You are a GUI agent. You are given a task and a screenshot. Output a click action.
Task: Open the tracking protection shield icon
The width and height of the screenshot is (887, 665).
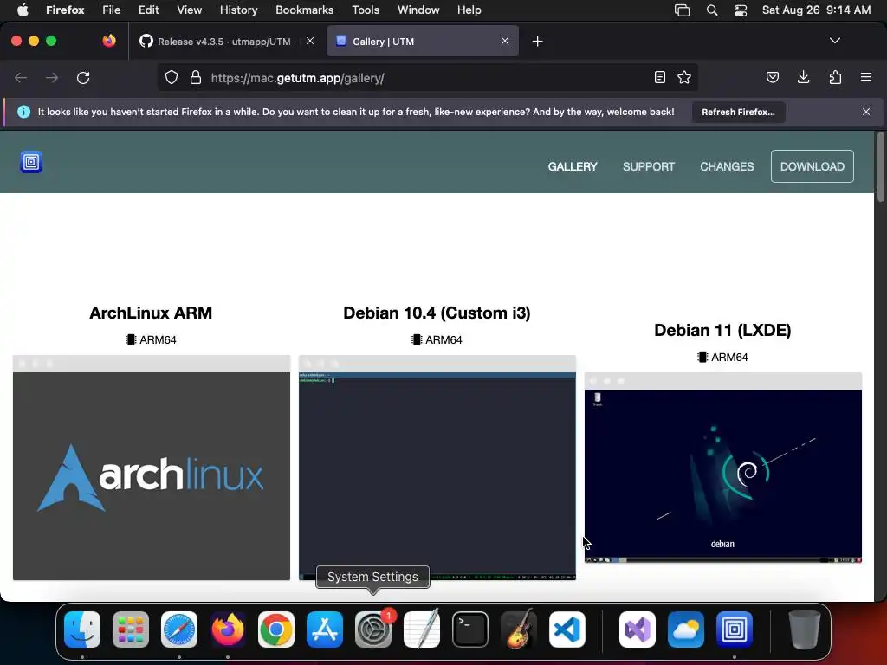[x=172, y=77]
